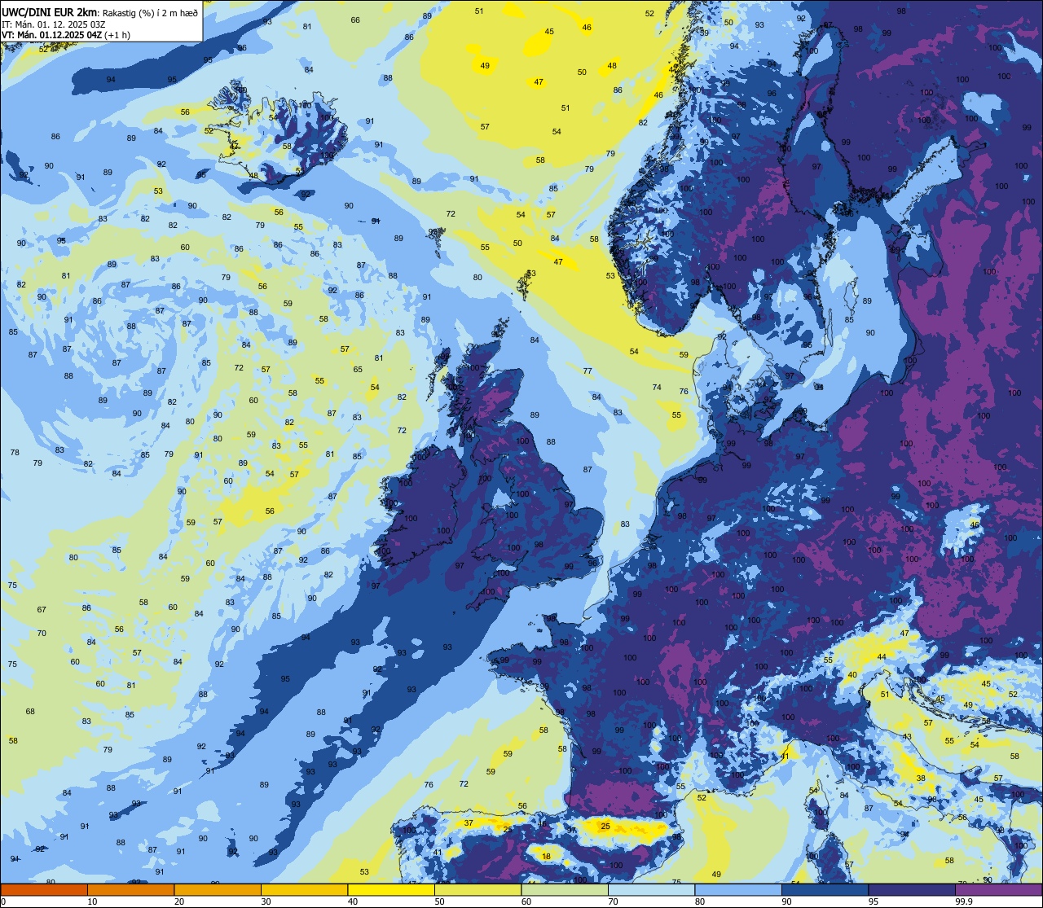The height and width of the screenshot is (908, 1043).
Task: Click the humidity value '37' over northern Spain
Action: pyautogui.click(x=469, y=823)
